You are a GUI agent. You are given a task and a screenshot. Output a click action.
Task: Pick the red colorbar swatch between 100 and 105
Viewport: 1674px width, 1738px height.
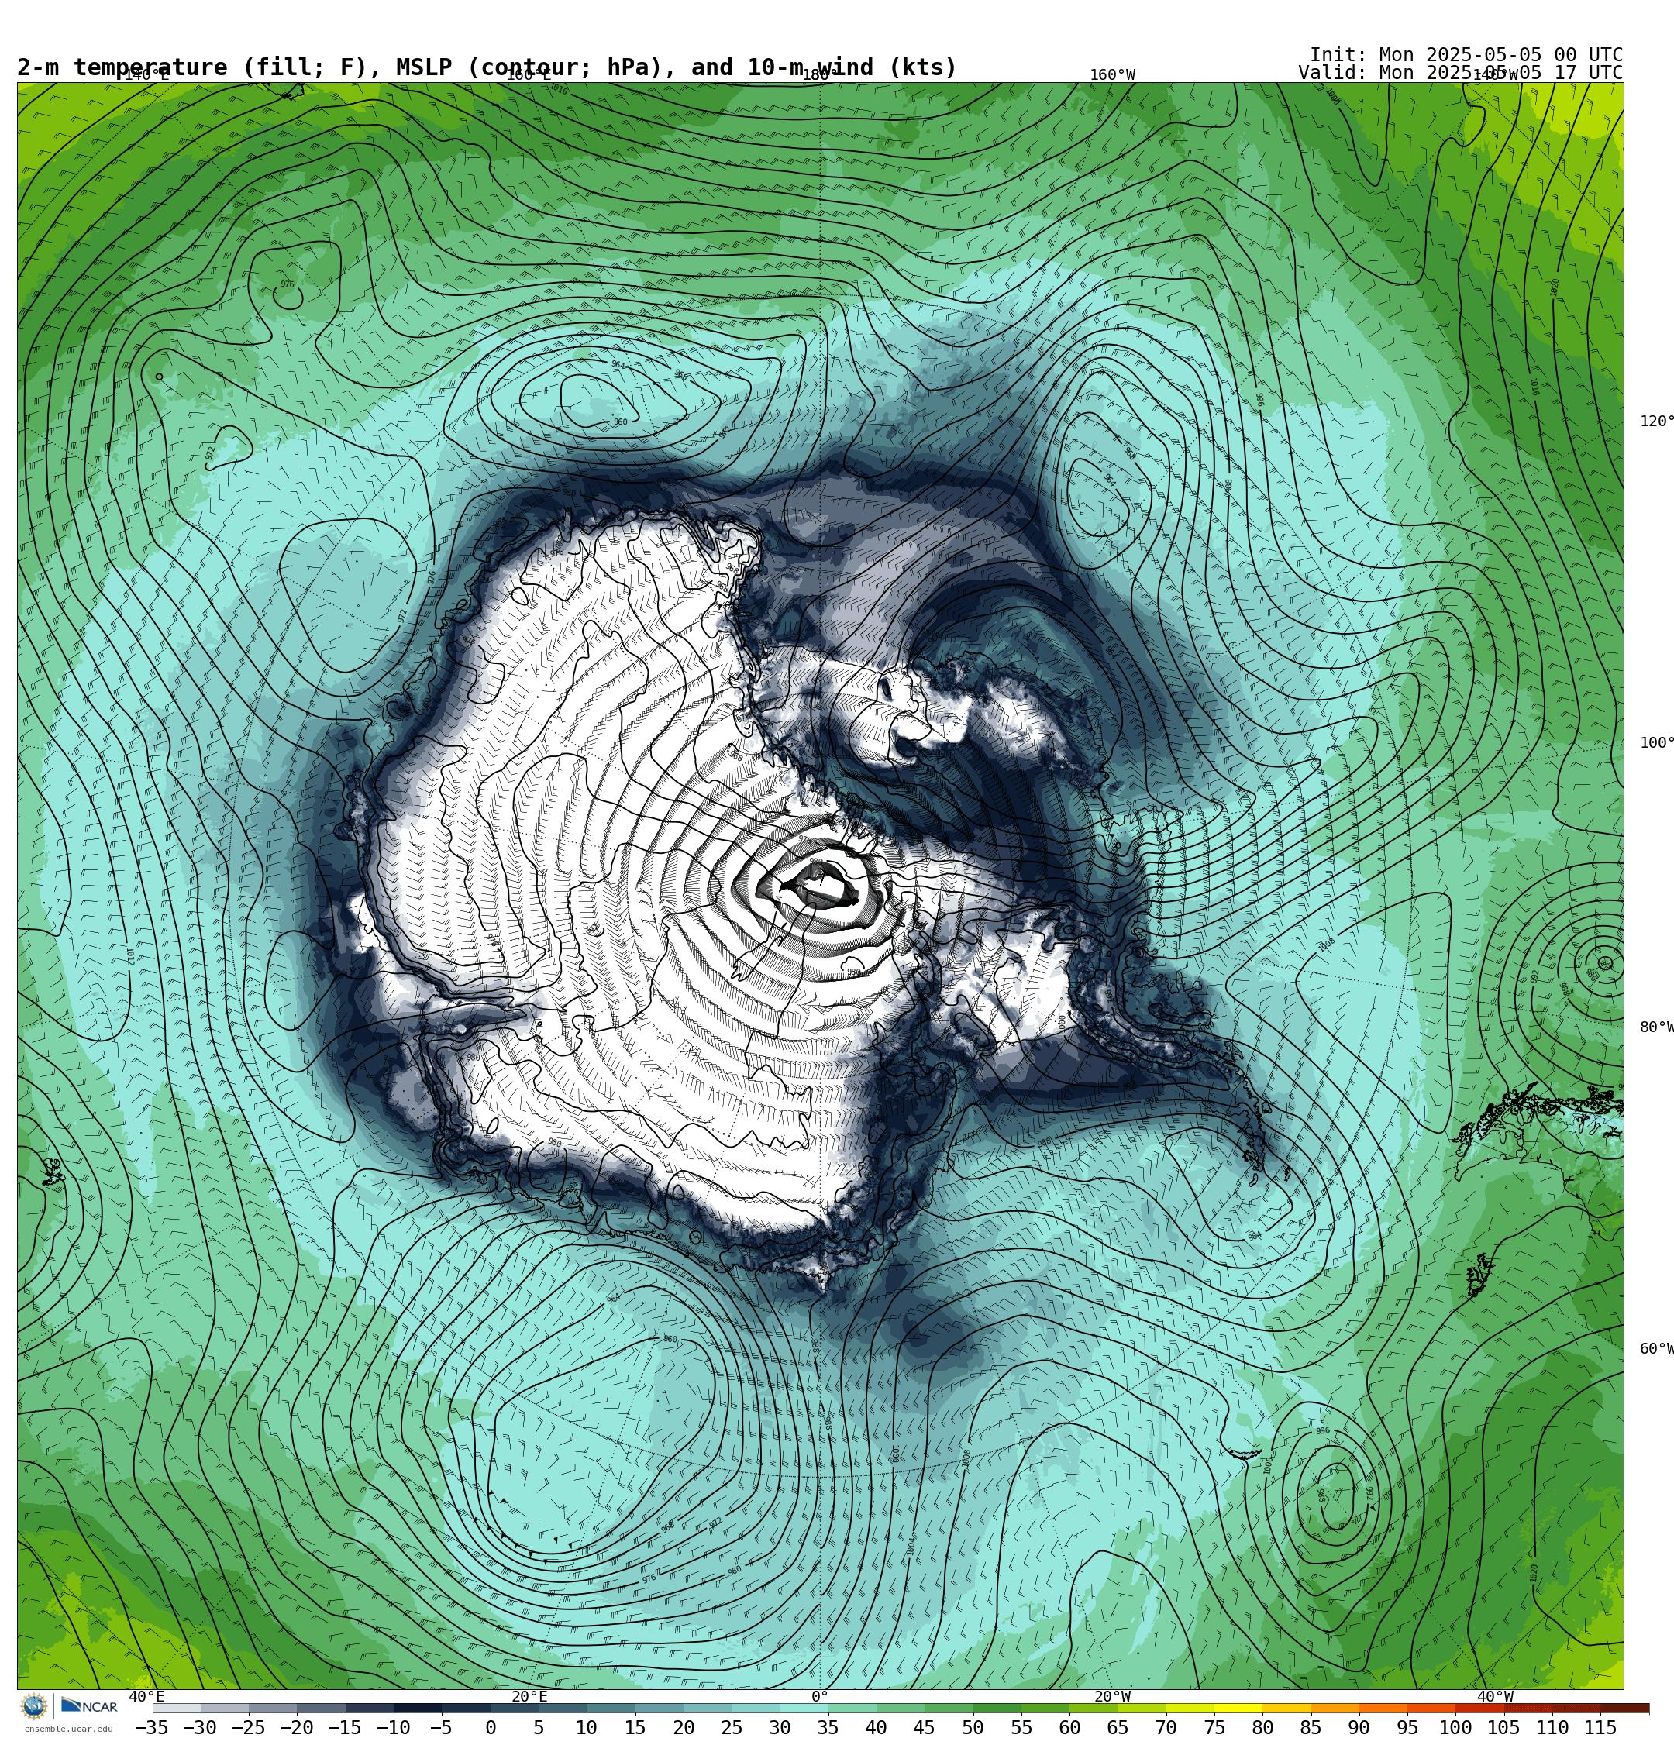coord(1479,1708)
